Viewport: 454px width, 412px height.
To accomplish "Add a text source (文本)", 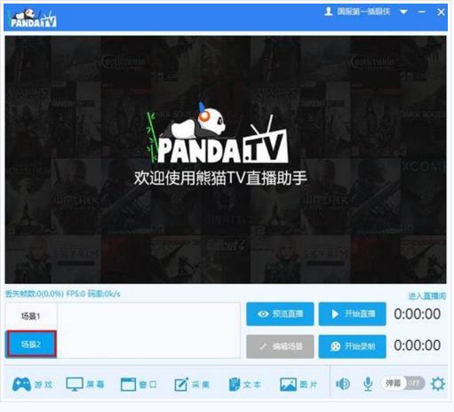I will tap(245, 384).
